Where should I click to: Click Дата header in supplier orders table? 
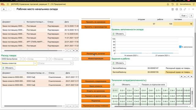(71, 22)
